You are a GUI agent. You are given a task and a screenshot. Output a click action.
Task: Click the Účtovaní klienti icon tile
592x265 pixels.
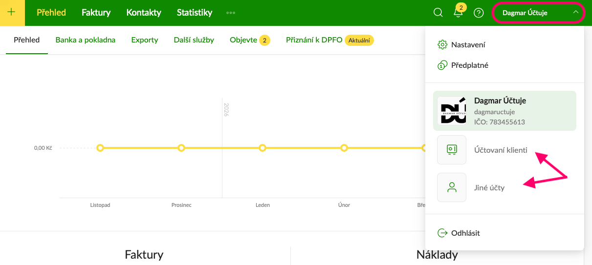click(x=451, y=150)
